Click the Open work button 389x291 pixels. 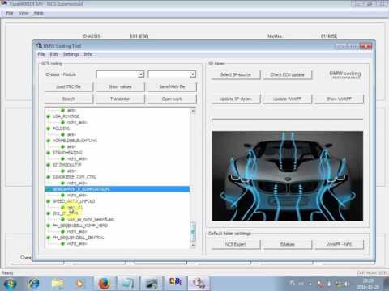pos(172,99)
